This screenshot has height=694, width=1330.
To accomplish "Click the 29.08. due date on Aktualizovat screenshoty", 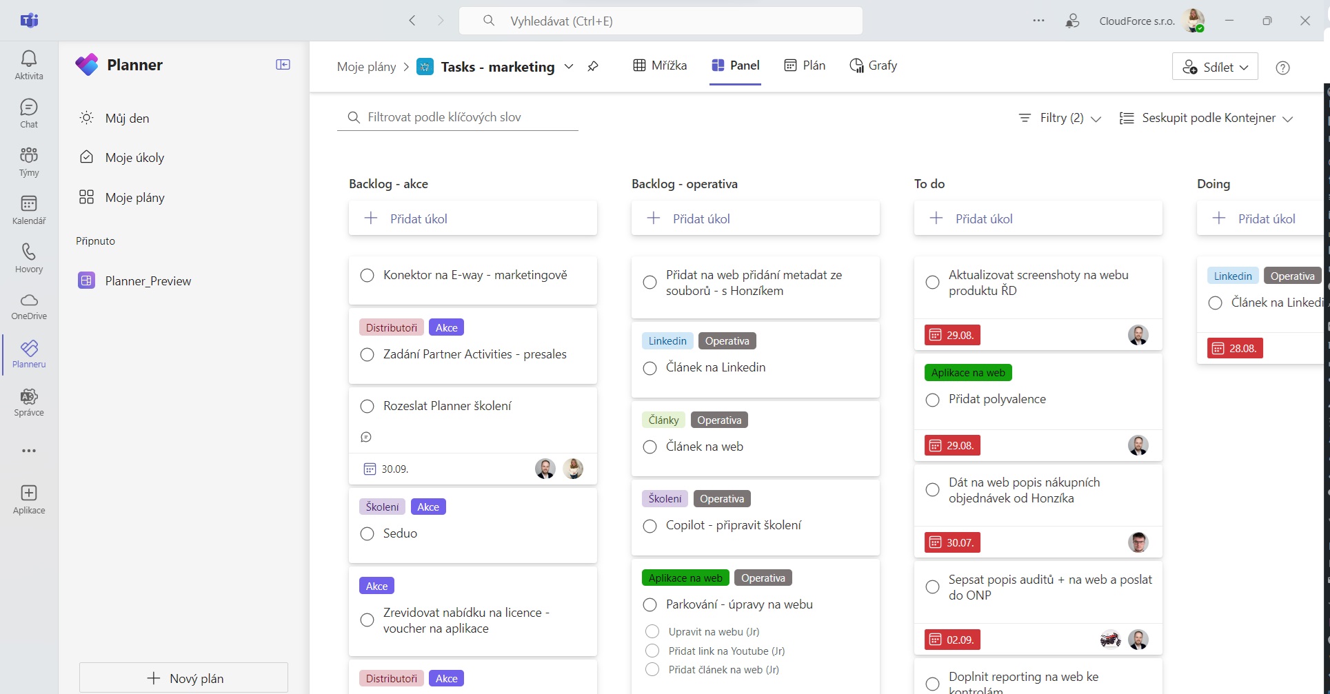I will coord(953,336).
